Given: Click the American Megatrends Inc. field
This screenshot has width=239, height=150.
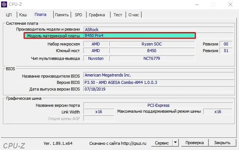Looking at the screenshot, I should point(159,75).
